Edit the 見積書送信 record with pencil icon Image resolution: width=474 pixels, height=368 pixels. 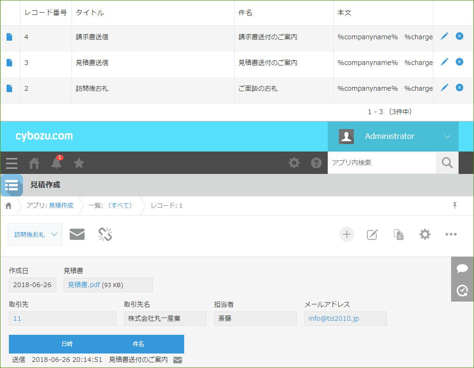click(x=445, y=62)
